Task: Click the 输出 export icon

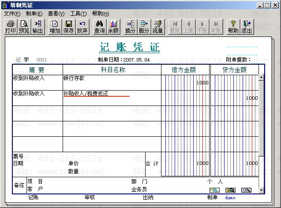Action: click(37, 27)
